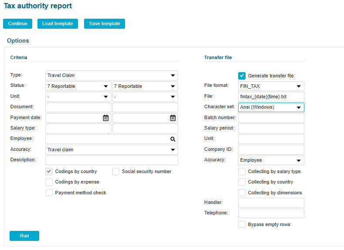This screenshot has width=344, height=250.
Task: Click the Options section heading
Action: (18, 41)
